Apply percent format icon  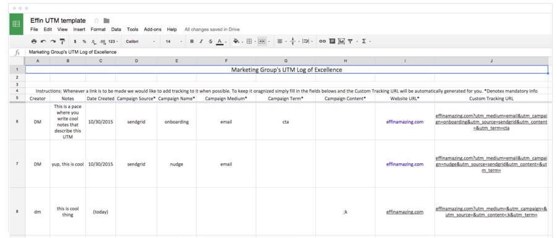84,41
